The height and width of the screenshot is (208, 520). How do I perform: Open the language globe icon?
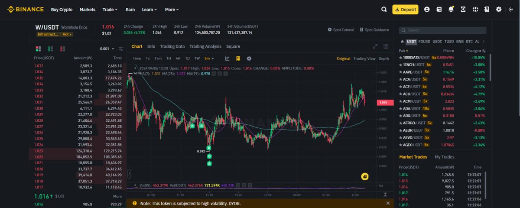(475, 9)
